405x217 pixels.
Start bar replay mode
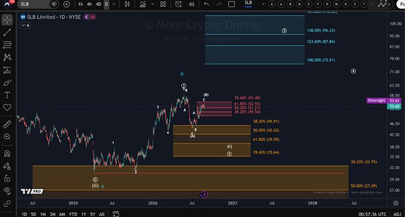click(x=191, y=4)
